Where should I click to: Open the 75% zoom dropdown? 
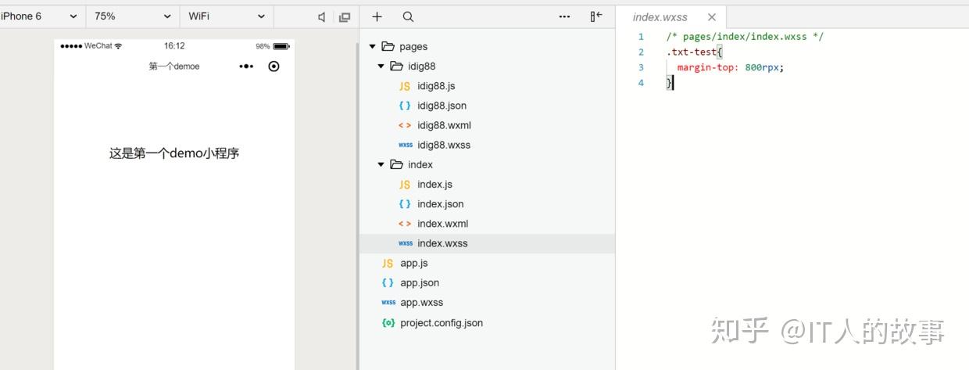133,16
